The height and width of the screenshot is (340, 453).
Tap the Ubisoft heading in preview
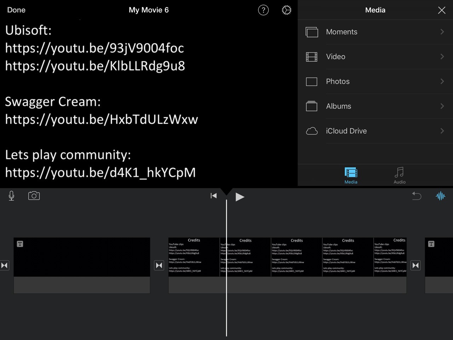point(28,30)
